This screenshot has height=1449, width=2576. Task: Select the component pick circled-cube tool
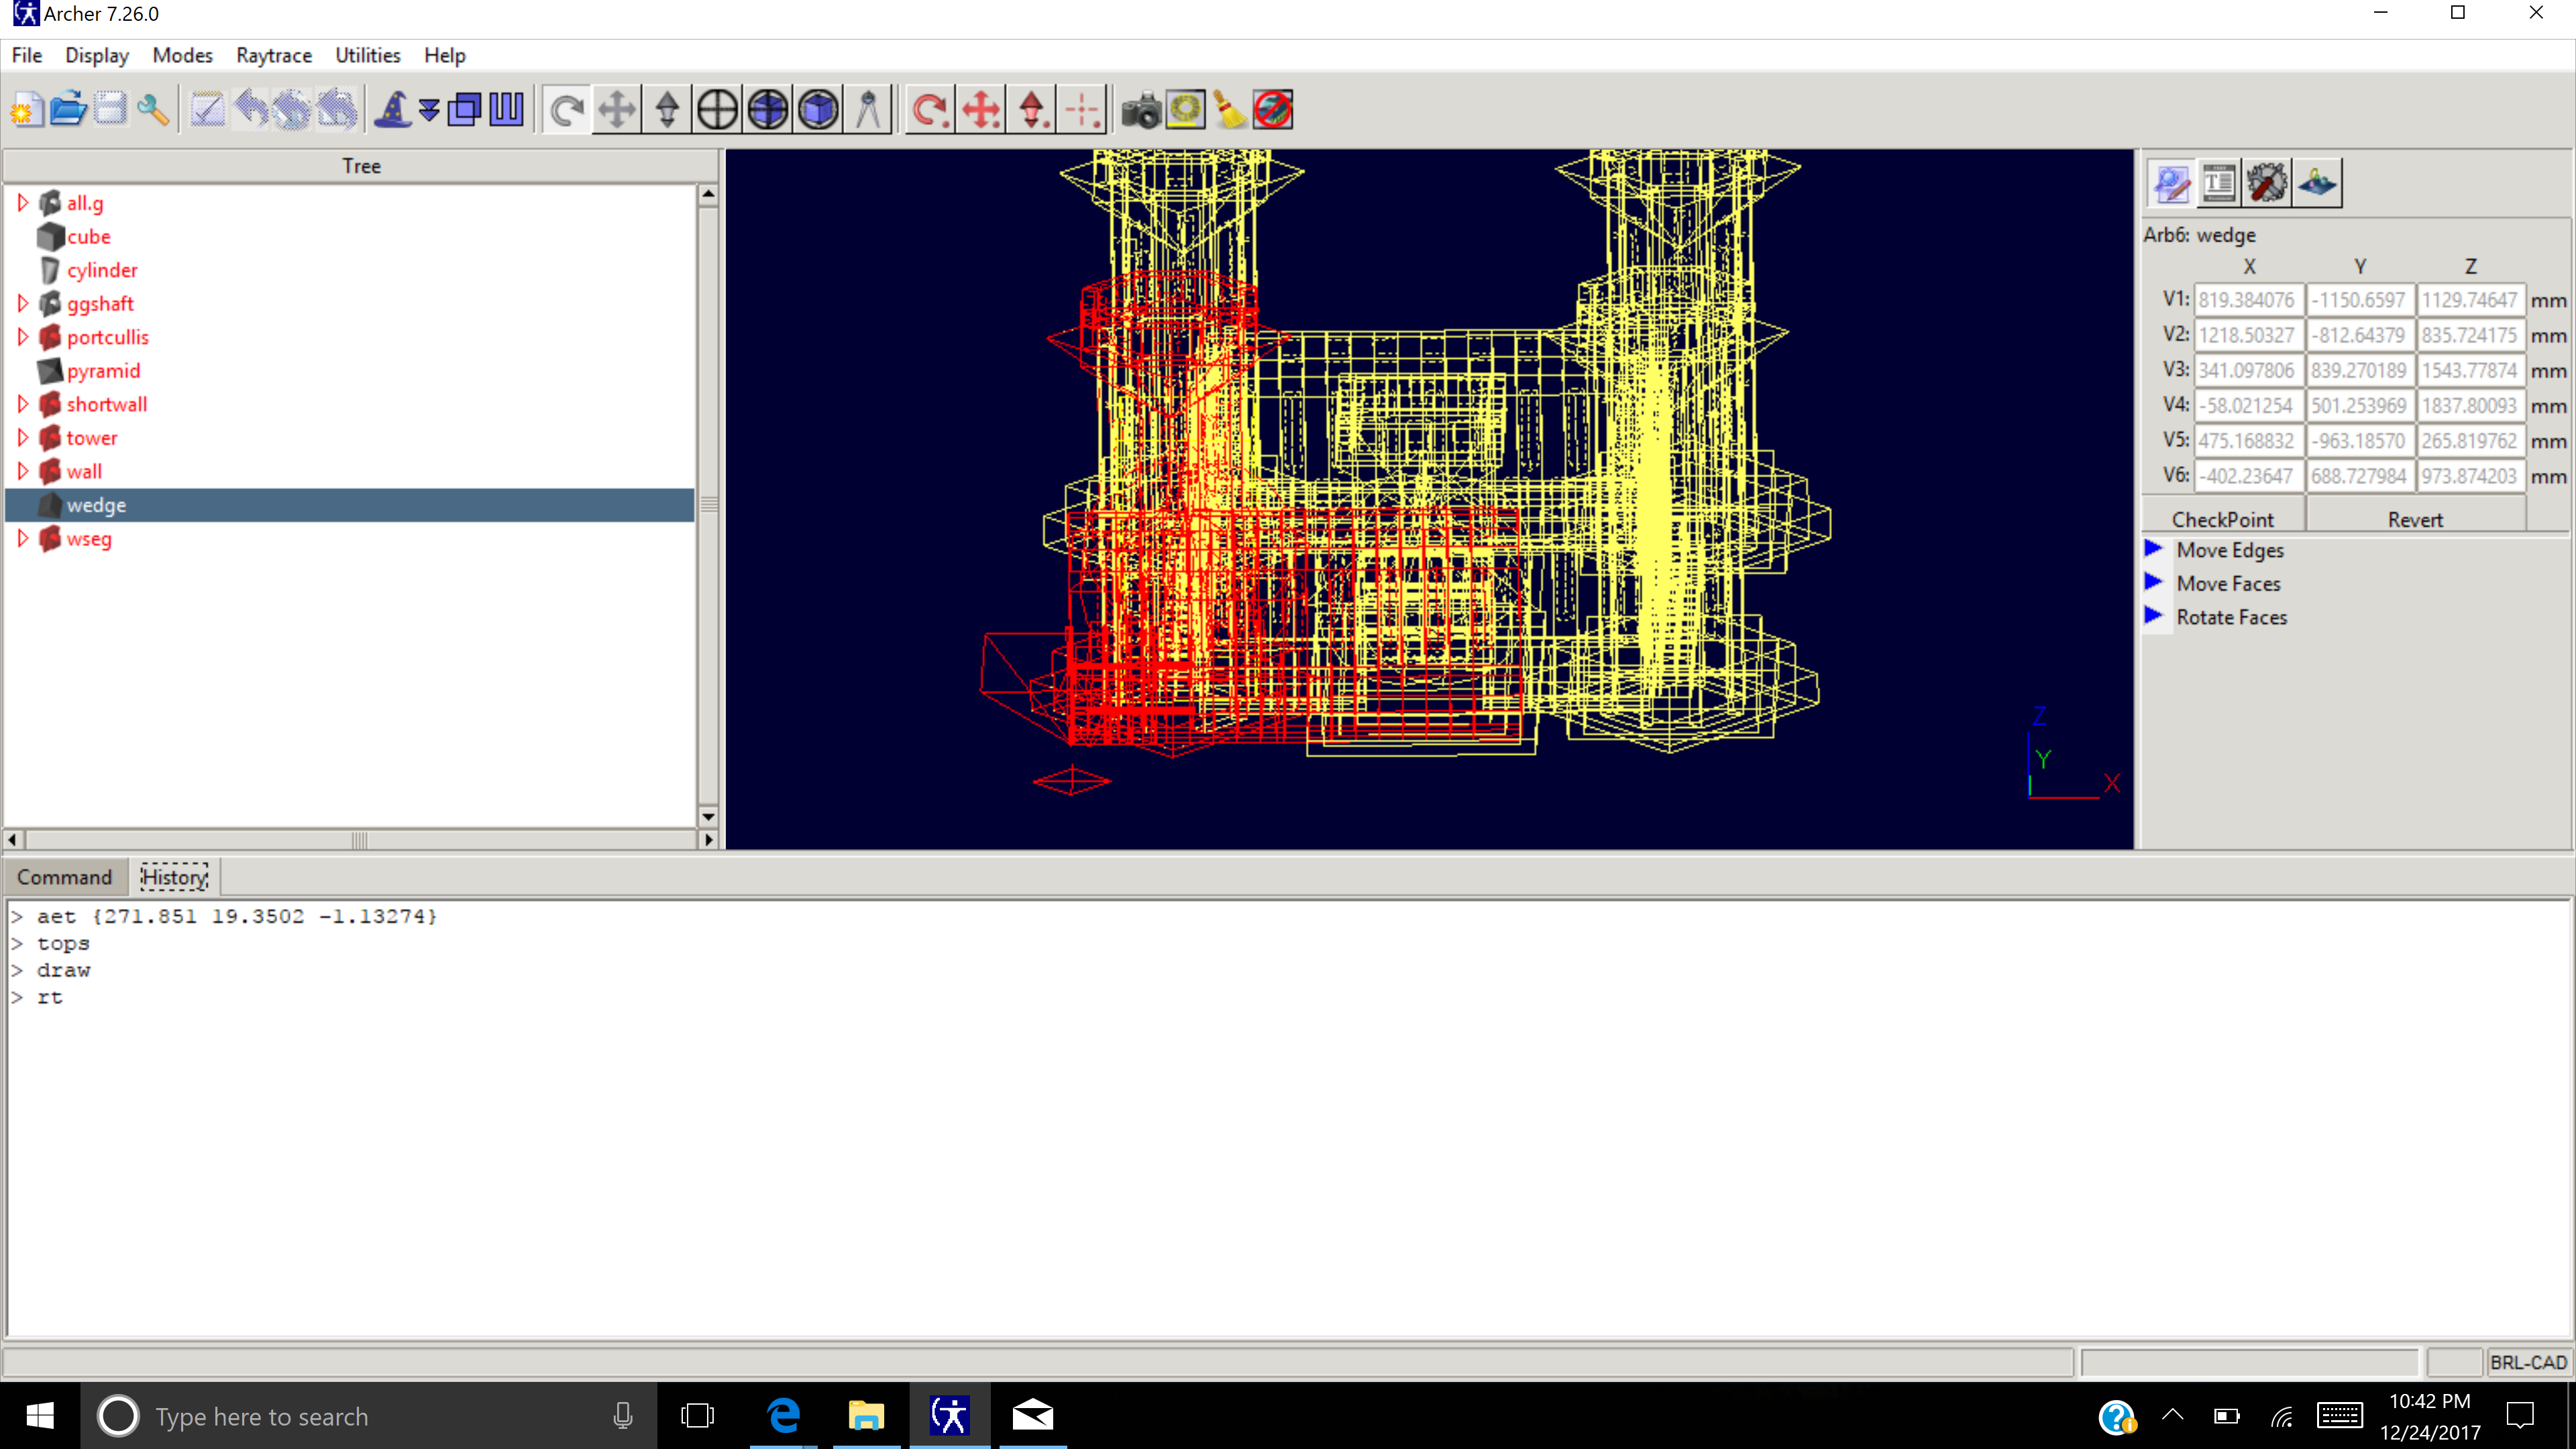pyautogui.click(x=818, y=109)
